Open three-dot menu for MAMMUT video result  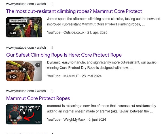pos(52,48)
